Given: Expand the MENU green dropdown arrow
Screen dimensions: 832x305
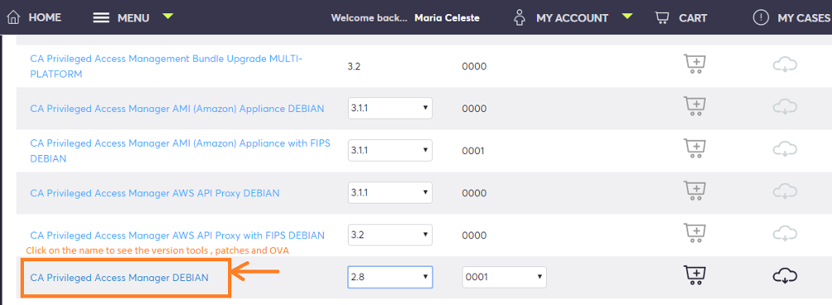Looking at the screenshot, I should coord(168,16).
